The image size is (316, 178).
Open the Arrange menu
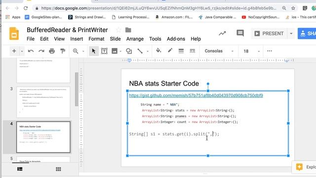[135, 39]
